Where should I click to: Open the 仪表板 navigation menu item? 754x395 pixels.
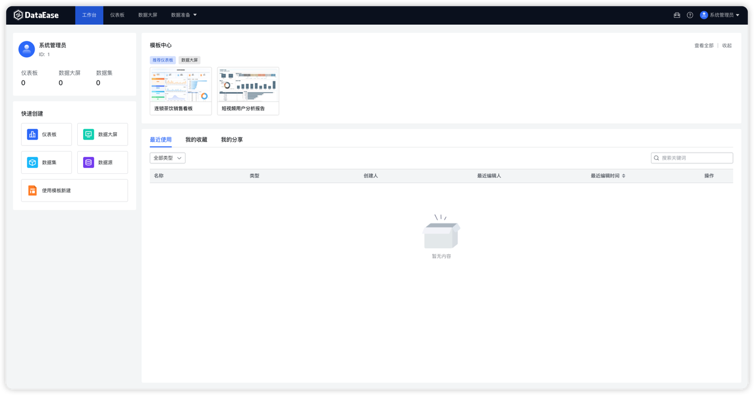pyautogui.click(x=117, y=15)
